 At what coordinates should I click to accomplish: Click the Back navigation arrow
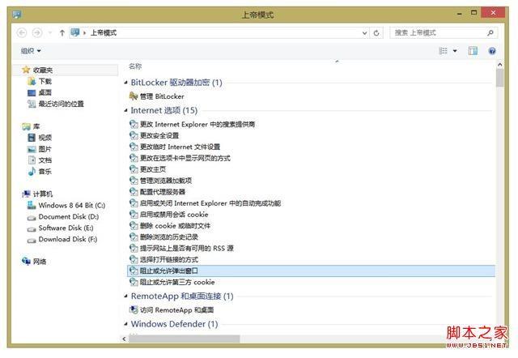click(22, 32)
